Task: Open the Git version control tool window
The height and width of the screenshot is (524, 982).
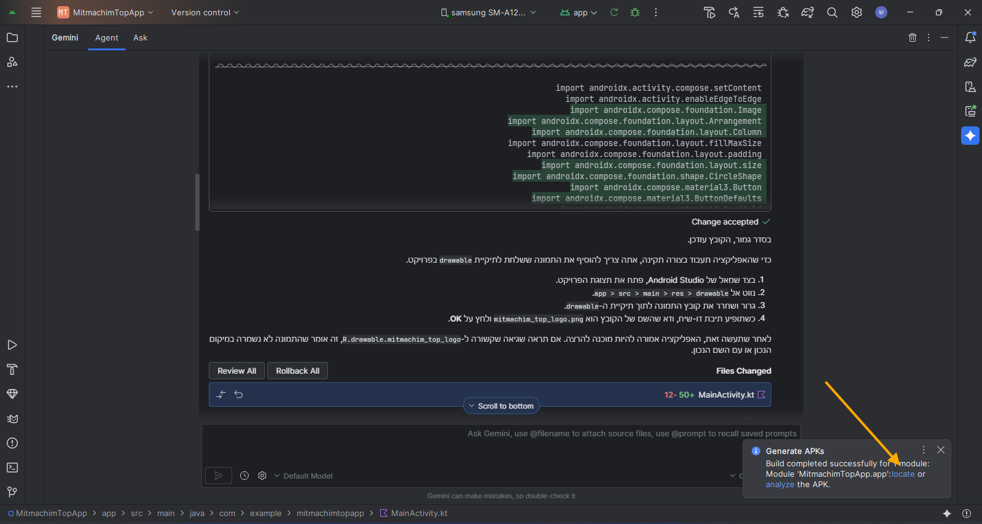Action: (12, 492)
